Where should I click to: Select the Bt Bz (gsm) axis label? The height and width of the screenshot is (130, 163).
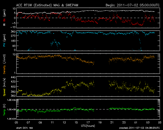coord(4,18)
